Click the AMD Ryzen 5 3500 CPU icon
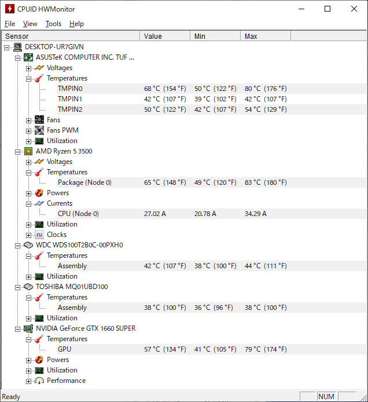368x402 pixels. [x=28, y=151]
